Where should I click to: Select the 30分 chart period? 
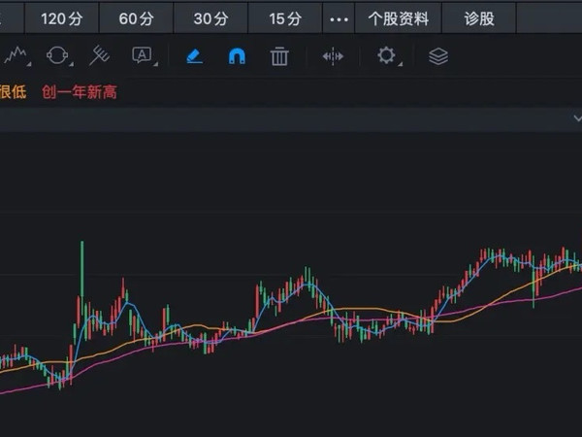(x=210, y=18)
